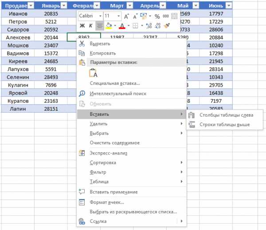The height and width of the screenshot is (230, 266).
Task: Toggle bold (Ж) in mini toolbar
Action: click(x=82, y=26)
